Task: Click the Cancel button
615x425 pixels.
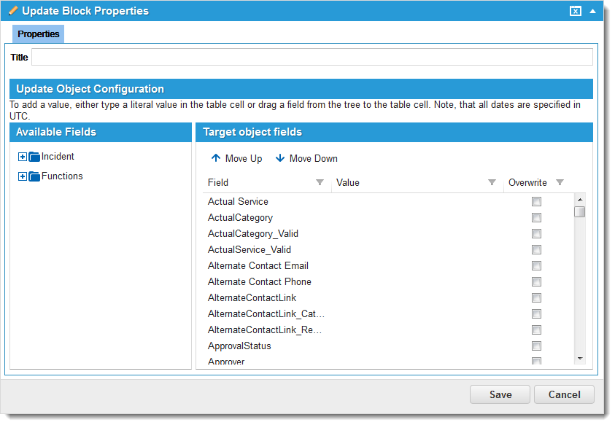Action: [x=564, y=394]
